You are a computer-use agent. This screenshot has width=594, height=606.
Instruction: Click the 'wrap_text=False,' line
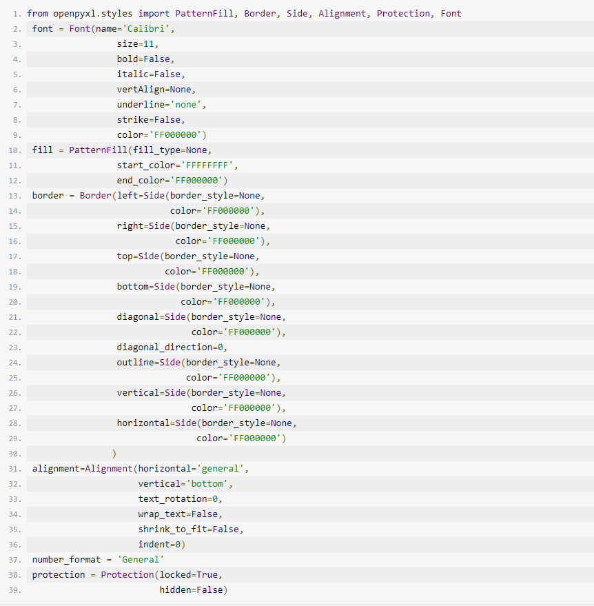coord(181,514)
